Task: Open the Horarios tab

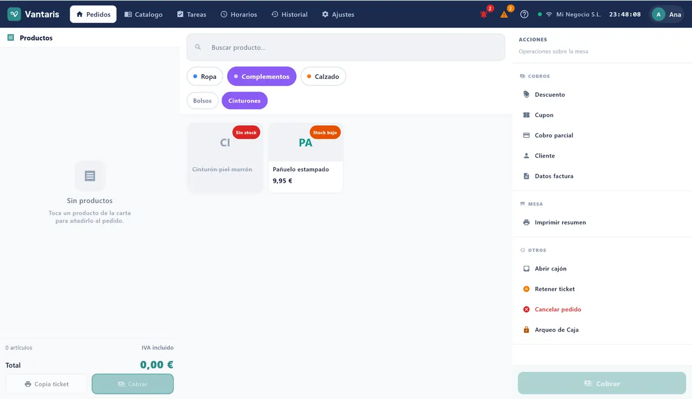Action: [x=239, y=14]
